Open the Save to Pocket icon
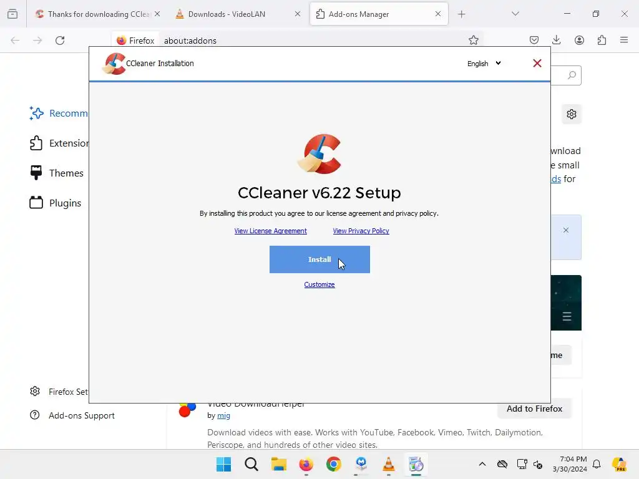This screenshot has width=639, height=479. (534, 40)
